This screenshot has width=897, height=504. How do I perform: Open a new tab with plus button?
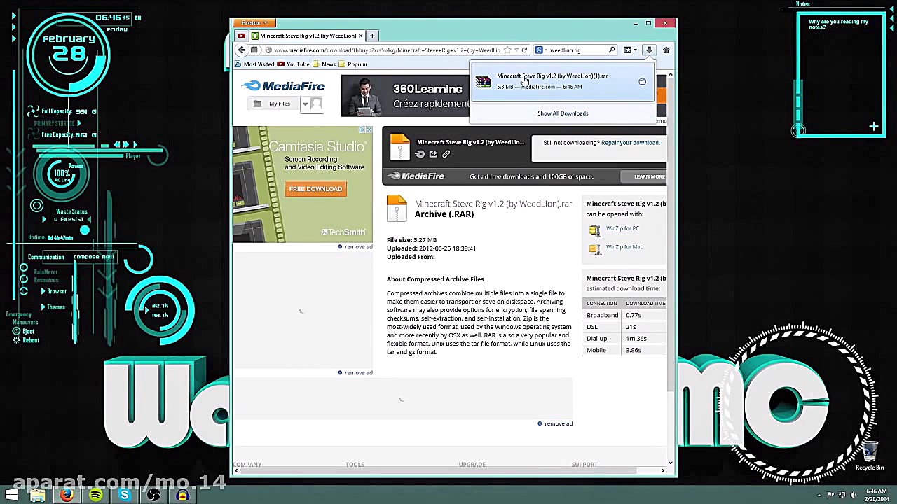[372, 36]
